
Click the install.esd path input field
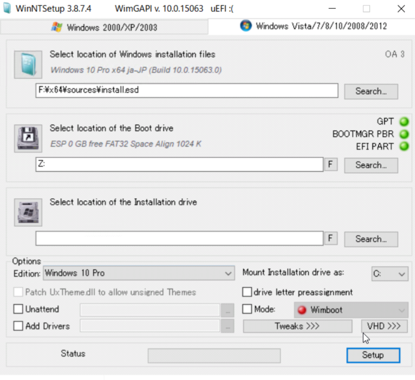click(x=187, y=90)
